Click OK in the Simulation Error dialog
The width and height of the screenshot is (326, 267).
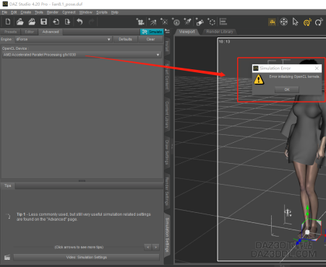[x=287, y=89]
